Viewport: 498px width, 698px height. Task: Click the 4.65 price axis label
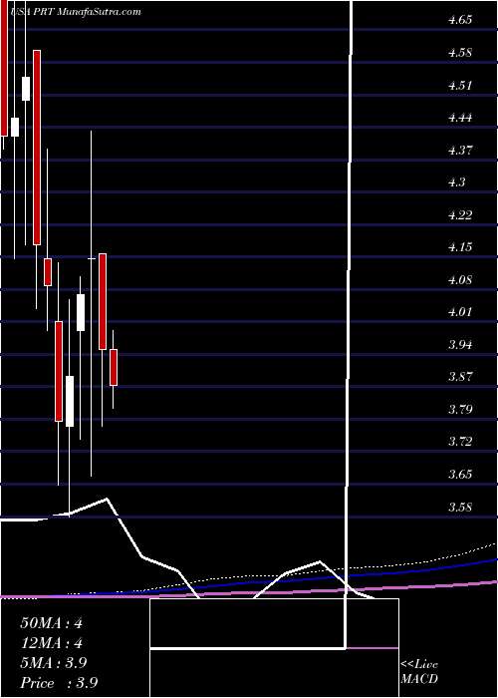[x=460, y=21]
